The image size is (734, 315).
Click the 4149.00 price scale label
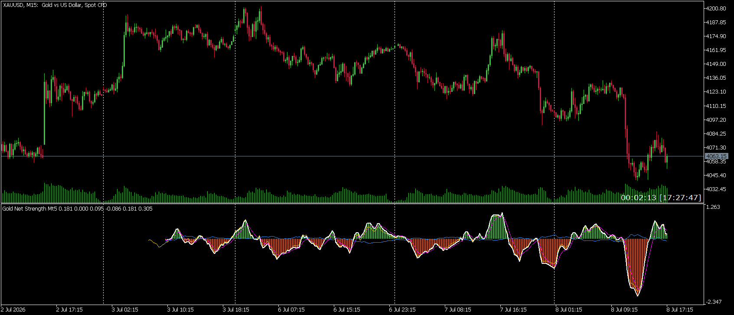click(x=716, y=64)
